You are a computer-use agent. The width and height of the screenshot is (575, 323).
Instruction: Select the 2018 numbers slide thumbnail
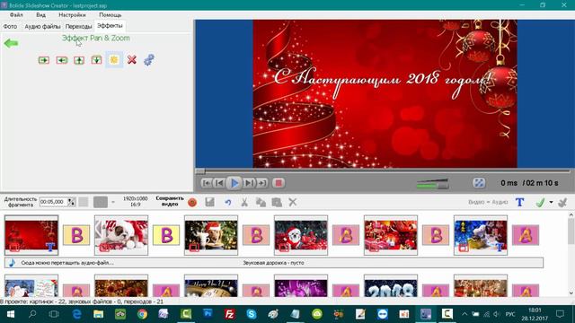391,286
